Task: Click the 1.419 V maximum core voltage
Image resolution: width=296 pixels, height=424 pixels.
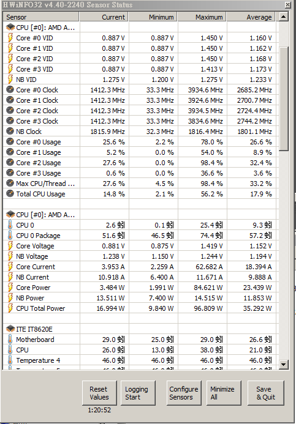Action: click(211, 246)
